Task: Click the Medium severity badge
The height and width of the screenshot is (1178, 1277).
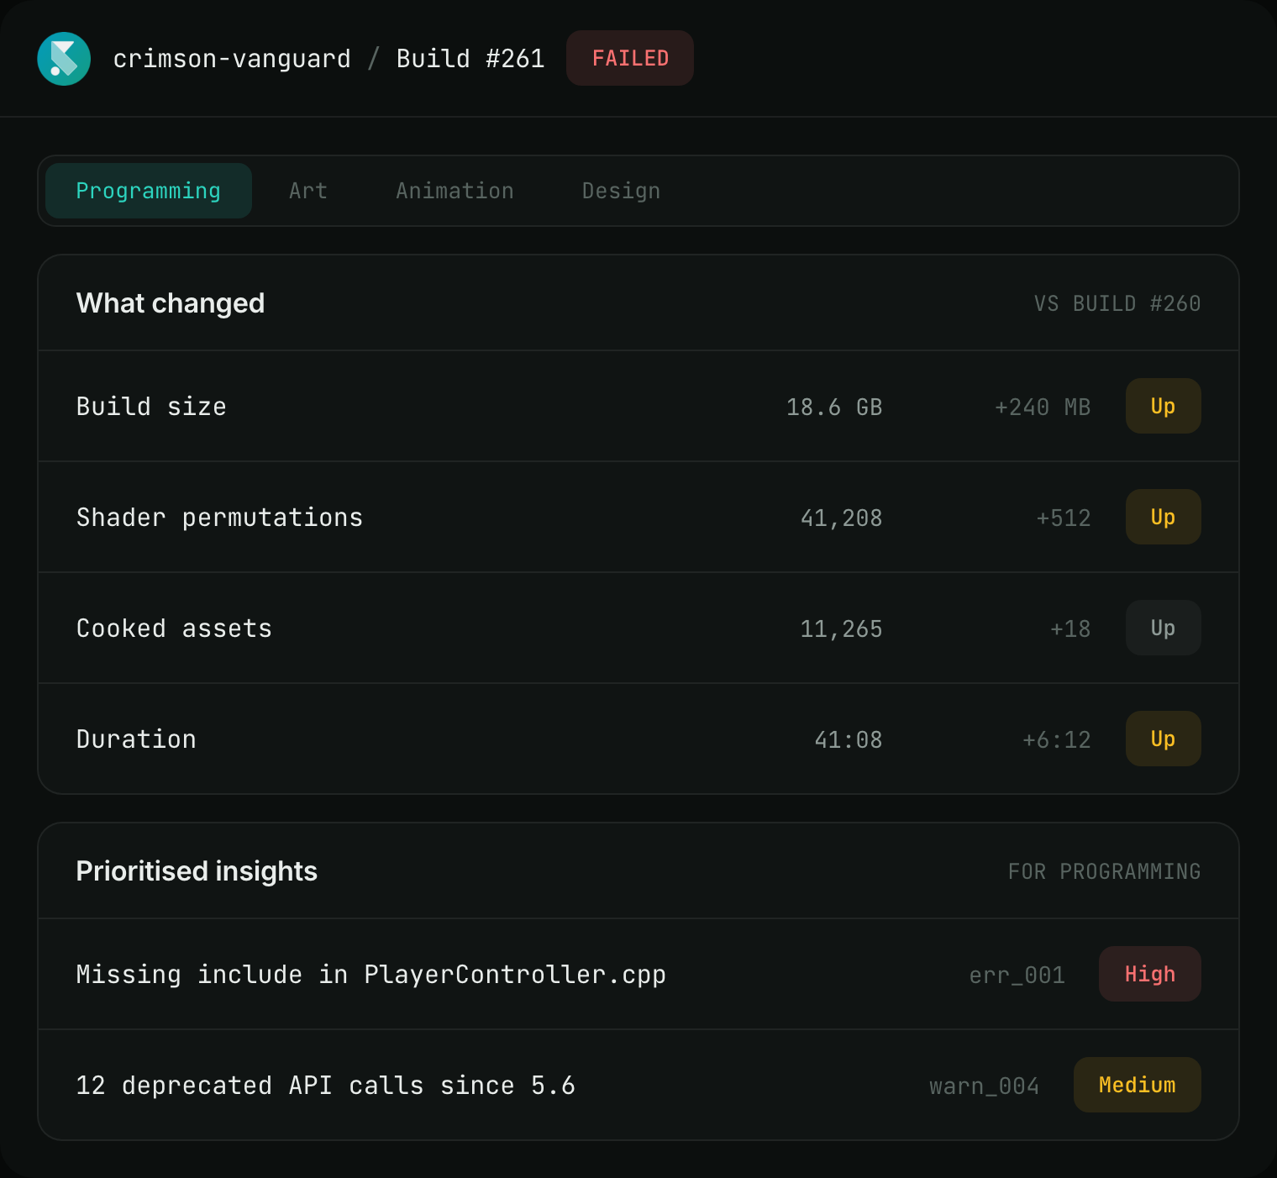Action: pyautogui.click(x=1138, y=1085)
